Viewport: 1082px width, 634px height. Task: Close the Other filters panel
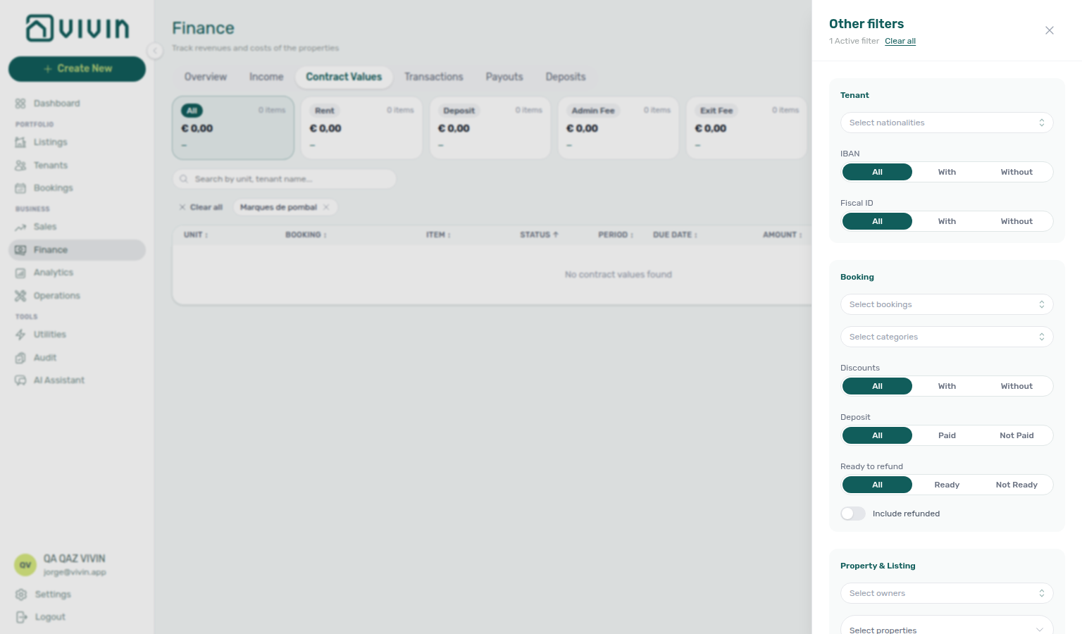(1050, 30)
